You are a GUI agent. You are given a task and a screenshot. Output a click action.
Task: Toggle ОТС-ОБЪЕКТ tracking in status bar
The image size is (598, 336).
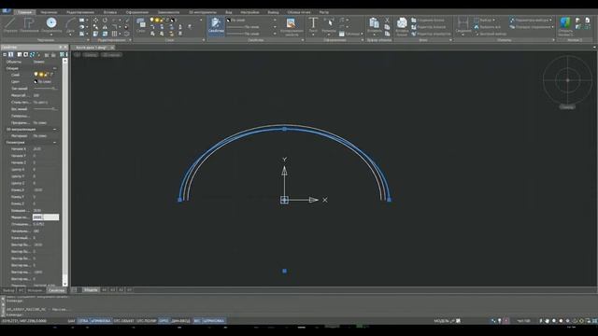tap(124, 321)
